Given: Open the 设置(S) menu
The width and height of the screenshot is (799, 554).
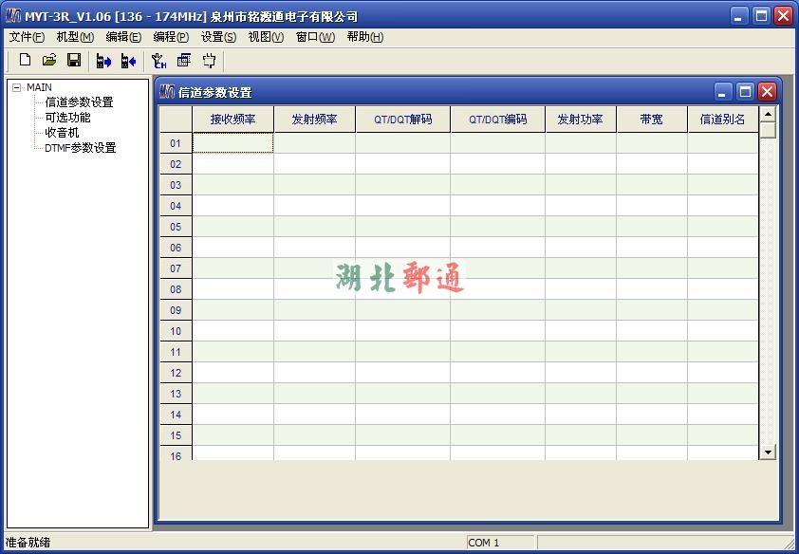Looking at the screenshot, I should click(218, 37).
